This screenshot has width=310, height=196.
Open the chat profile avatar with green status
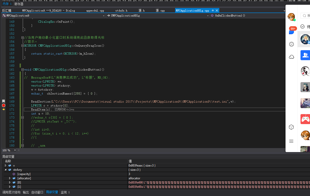pos(291,17)
